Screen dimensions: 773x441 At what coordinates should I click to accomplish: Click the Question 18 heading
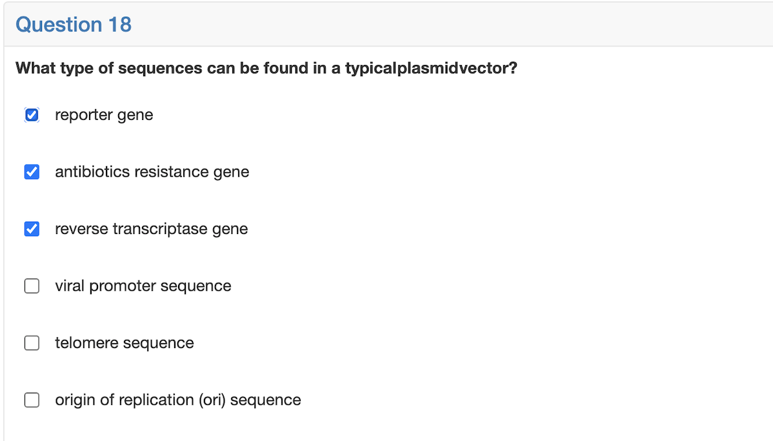click(73, 24)
